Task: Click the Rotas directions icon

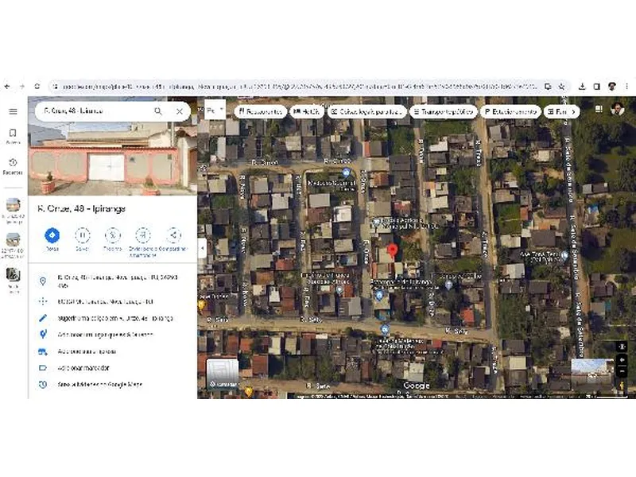Action: tap(52, 236)
